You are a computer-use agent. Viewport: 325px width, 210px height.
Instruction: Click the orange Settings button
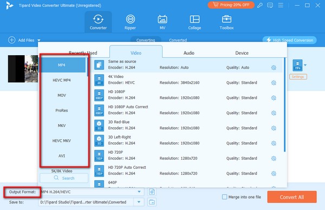[298, 77]
